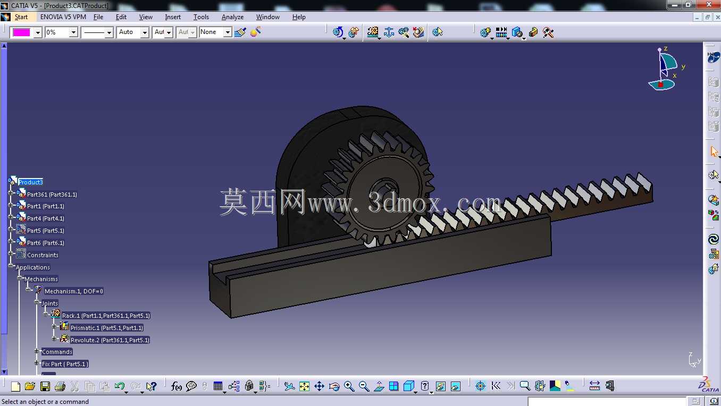Open the Insert menu
This screenshot has height=406, width=721.
[x=173, y=17]
